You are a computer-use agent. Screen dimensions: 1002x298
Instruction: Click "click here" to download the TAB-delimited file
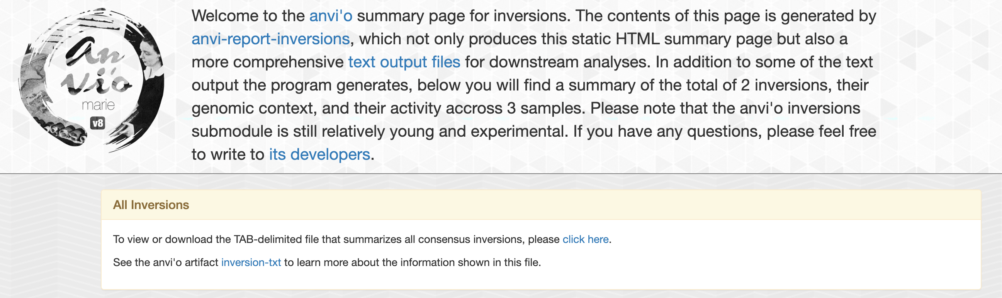pos(586,239)
